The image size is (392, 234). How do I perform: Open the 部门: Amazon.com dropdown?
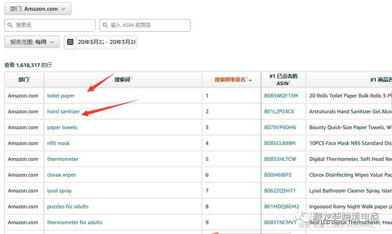tap(38, 9)
